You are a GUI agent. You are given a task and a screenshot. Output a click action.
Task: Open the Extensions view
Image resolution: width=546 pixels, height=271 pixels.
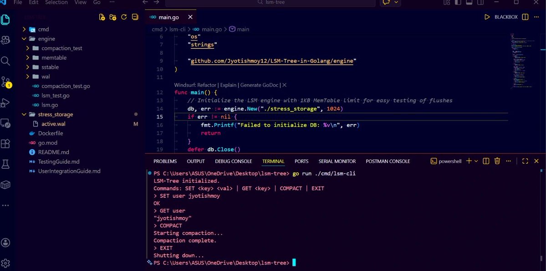point(5,144)
